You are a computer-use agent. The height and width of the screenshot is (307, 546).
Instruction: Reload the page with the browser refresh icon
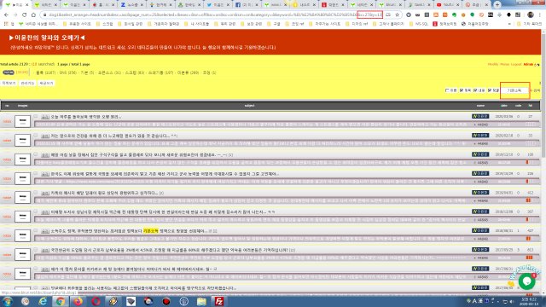(x=24, y=15)
